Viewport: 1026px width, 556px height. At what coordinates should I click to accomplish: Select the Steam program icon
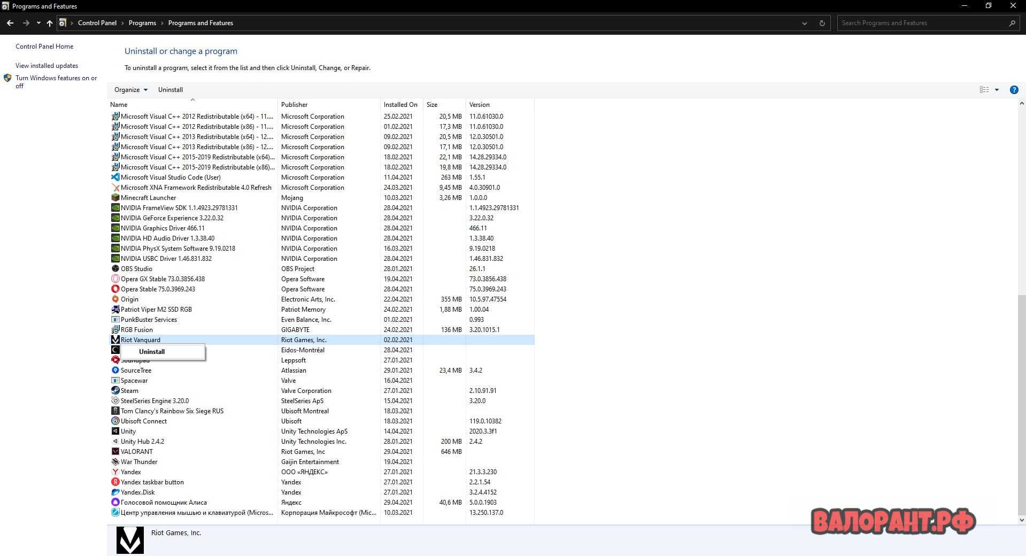point(115,391)
